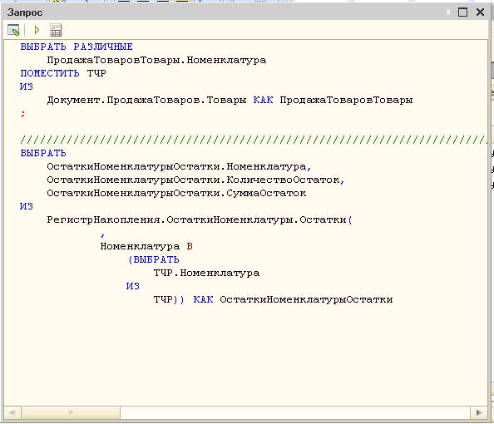Click ОстаткиНоменклатурыОстатки.Номенклатура line
Screen dimensions: 494x424
[179, 166]
